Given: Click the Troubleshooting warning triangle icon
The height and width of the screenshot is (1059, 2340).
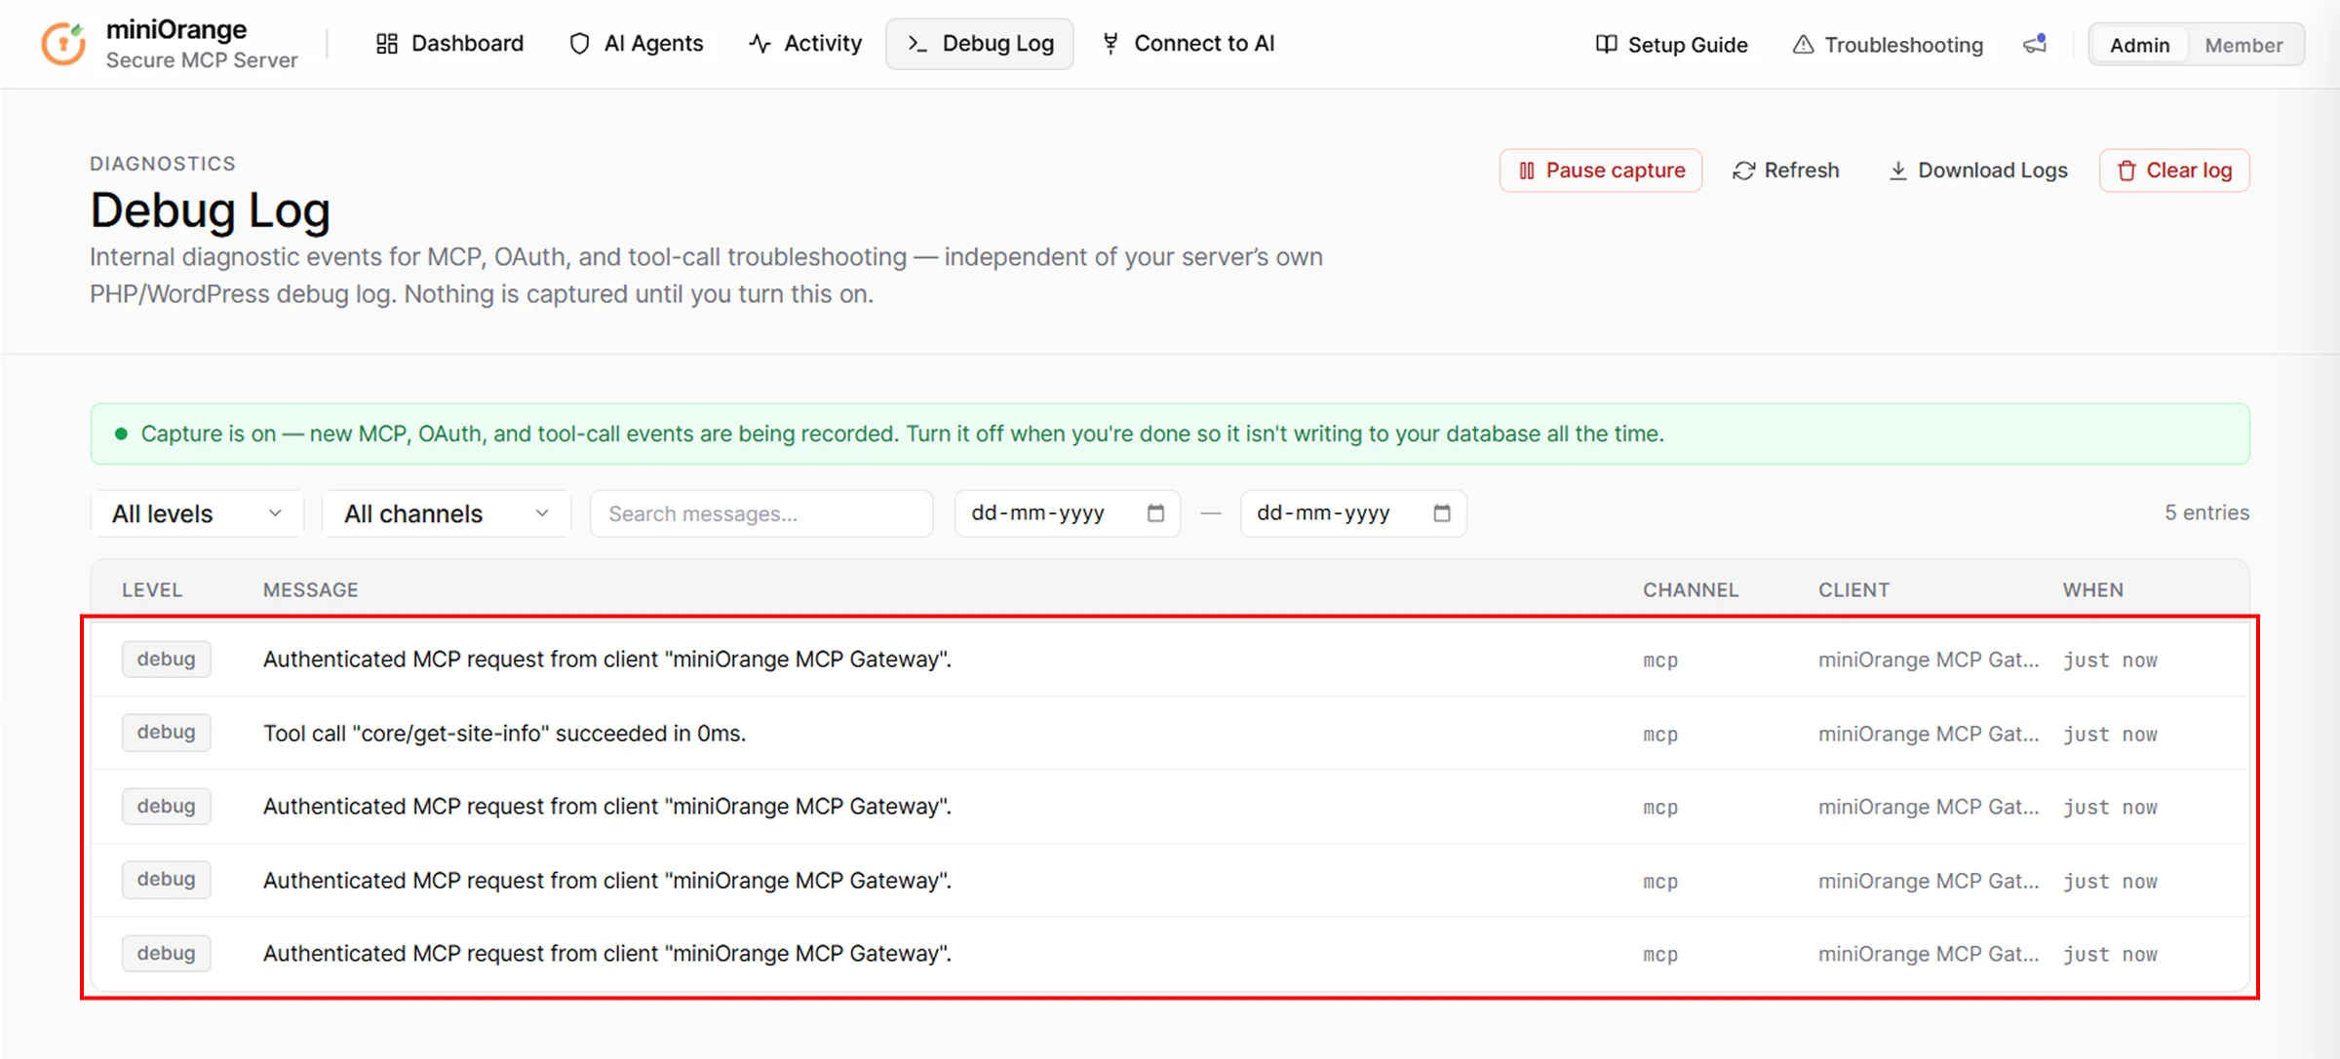Looking at the screenshot, I should pyautogui.click(x=1803, y=45).
